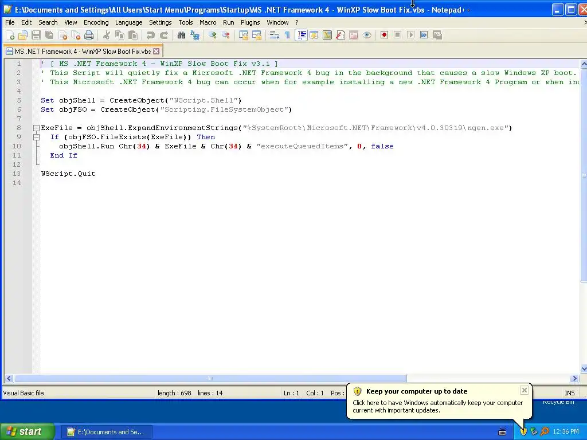Open the Function List toolbar icon
The width and height of the screenshot is (587, 440).
341,35
